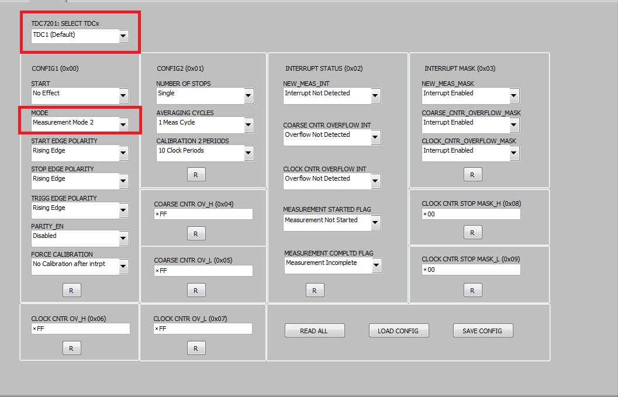Viewport: 618px width, 397px height.
Task: Expand the MEASUREMENT STARTED FLAG dropdown
Action: (375, 223)
